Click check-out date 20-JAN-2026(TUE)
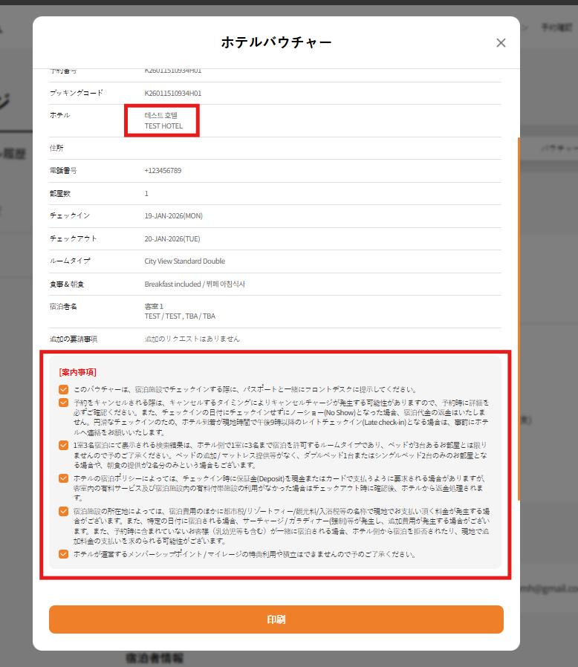578x667 pixels. 172,238
